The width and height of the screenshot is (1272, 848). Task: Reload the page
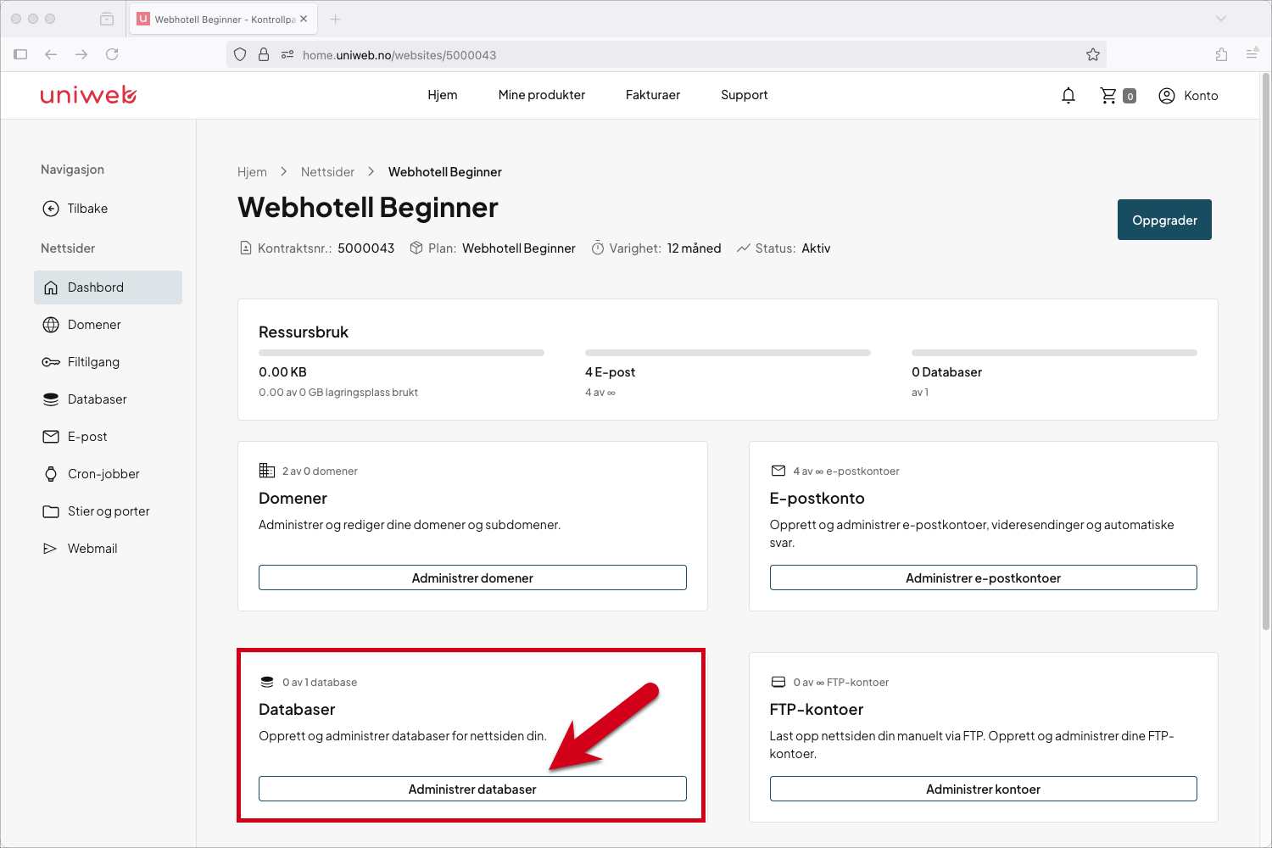[x=112, y=54]
